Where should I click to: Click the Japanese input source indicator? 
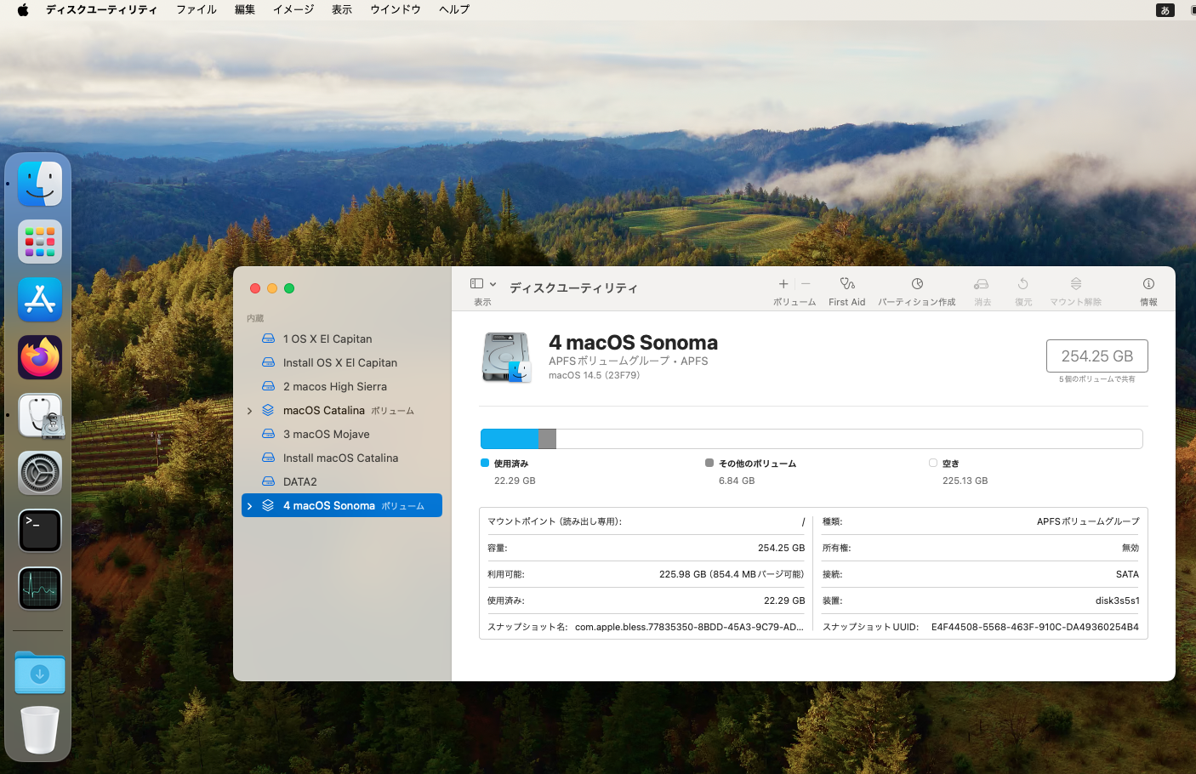coord(1165,10)
